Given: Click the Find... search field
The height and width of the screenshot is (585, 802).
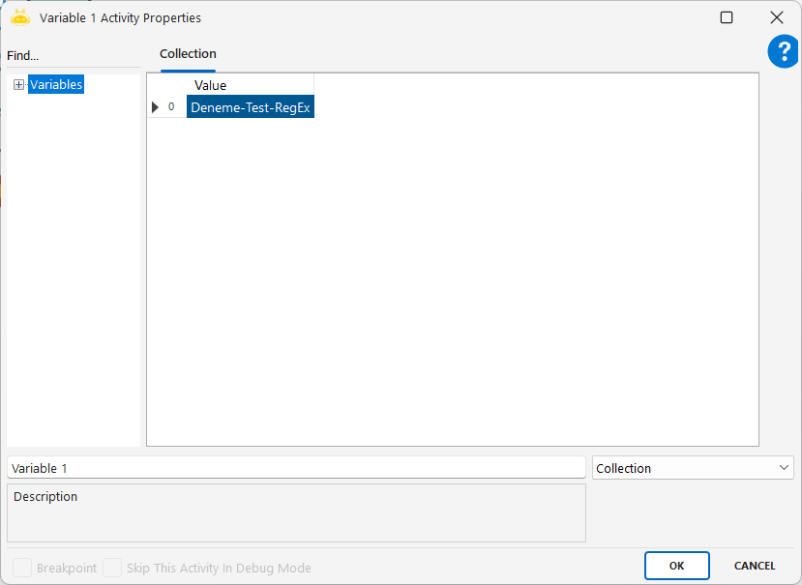Looking at the screenshot, I should 73,56.
